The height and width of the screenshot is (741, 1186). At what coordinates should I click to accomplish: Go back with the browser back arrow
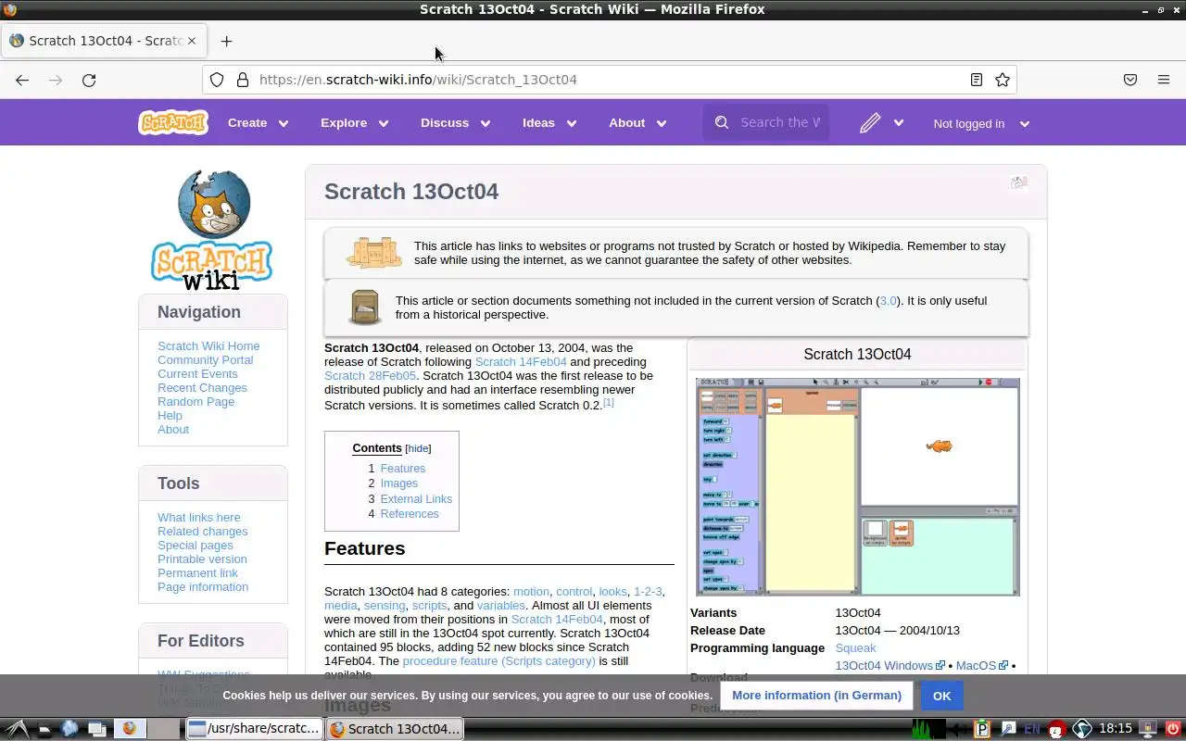(x=22, y=80)
